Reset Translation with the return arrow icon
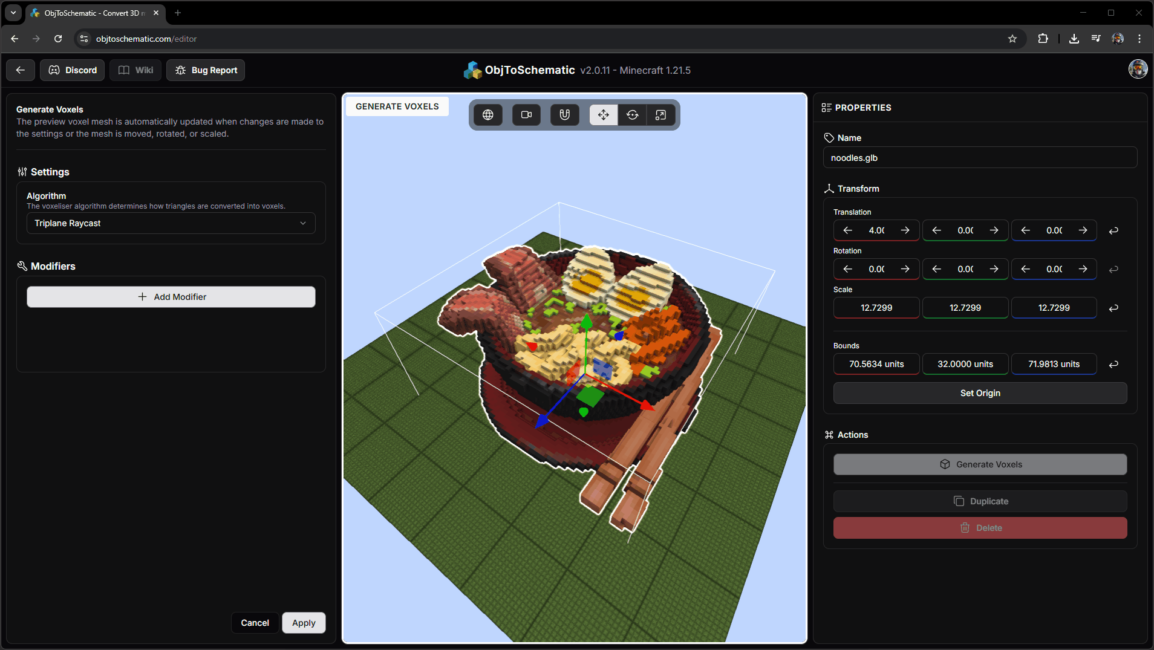Image resolution: width=1154 pixels, height=650 pixels. [x=1113, y=230]
